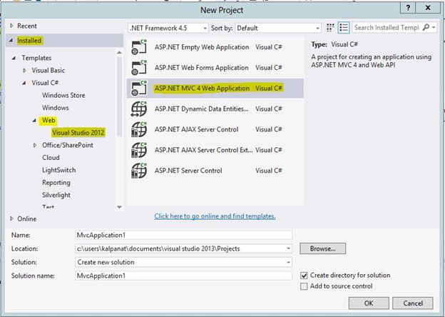Expand the Online section
The image size is (445, 317).
click(x=11, y=218)
